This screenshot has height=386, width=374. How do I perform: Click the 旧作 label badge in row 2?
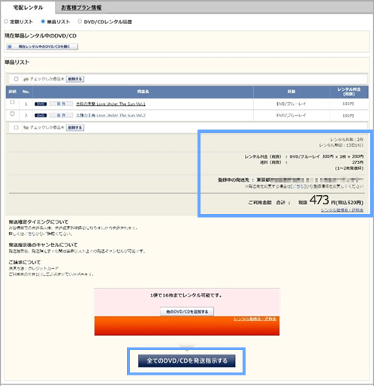61,116
